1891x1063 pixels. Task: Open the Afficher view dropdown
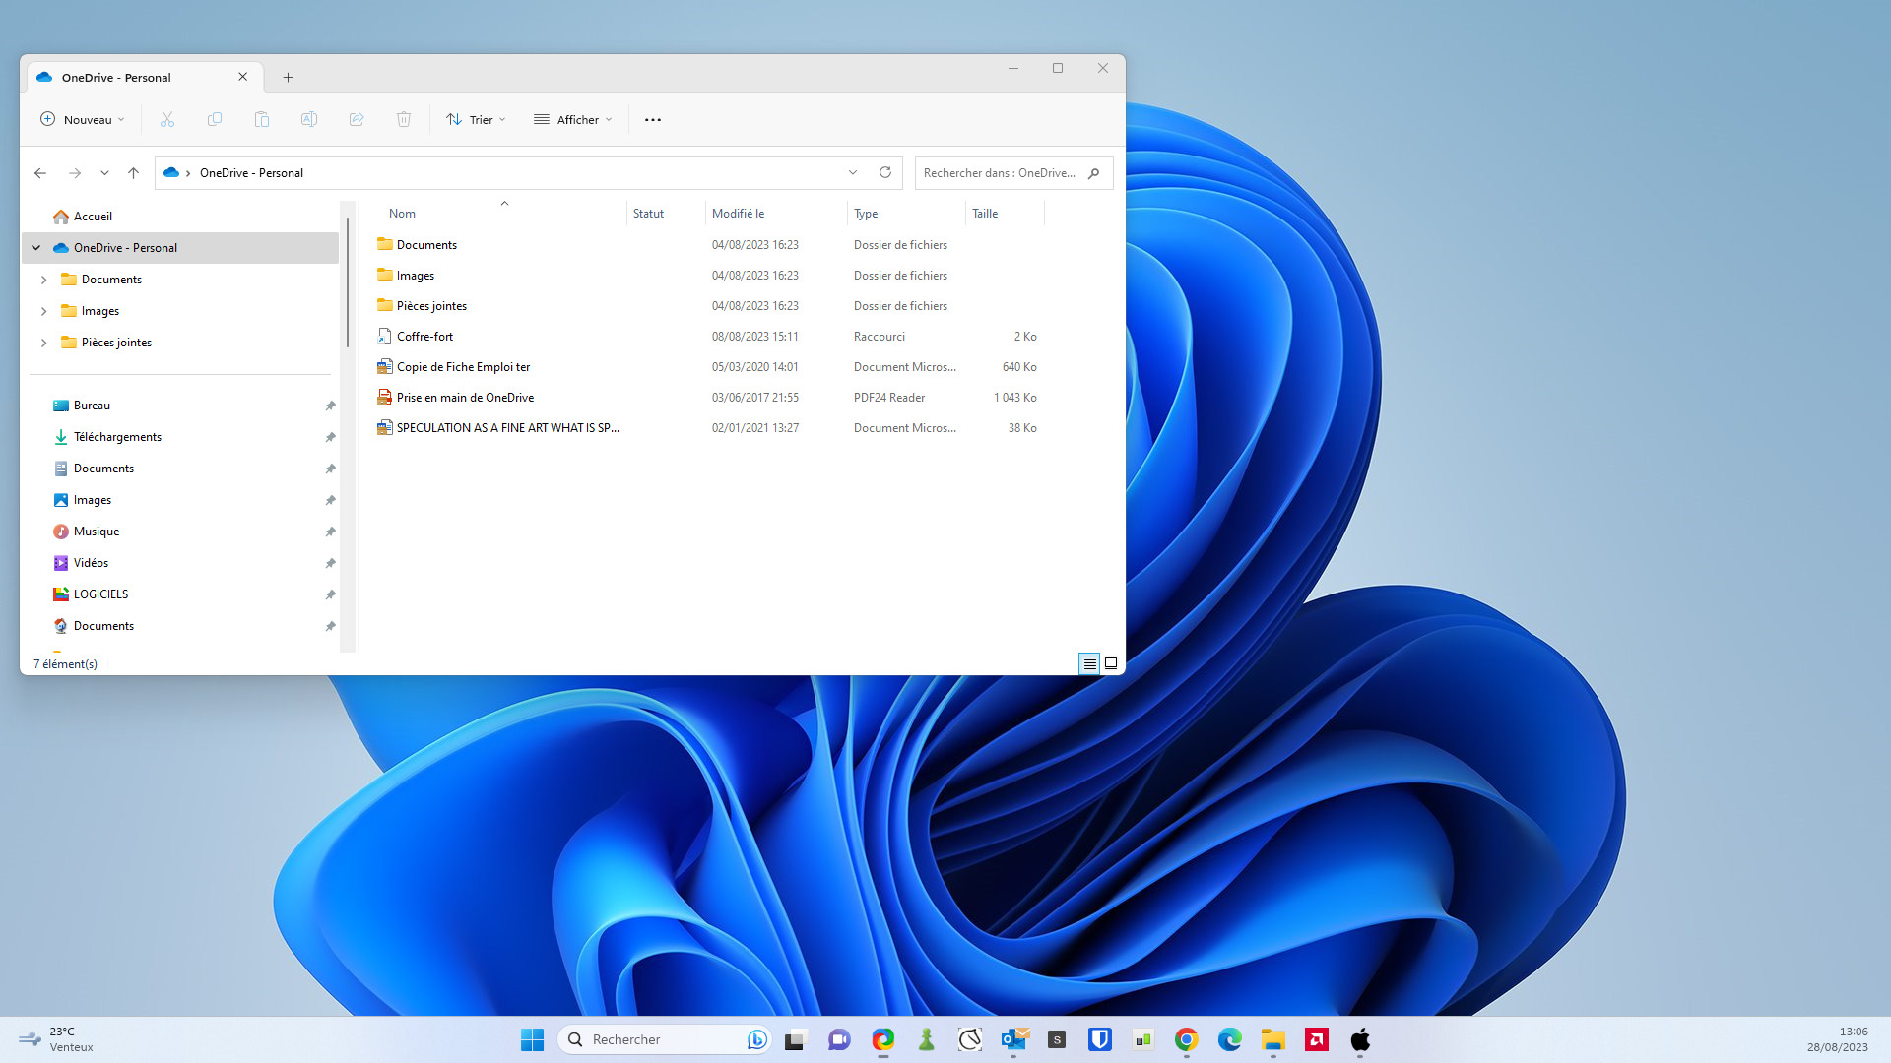(573, 119)
